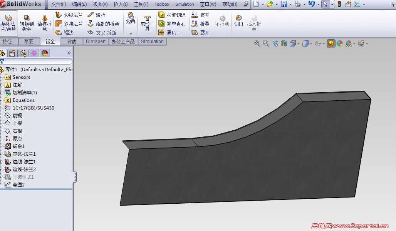The image size is (396, 231).
Task: Click the Zoom to Fit magnifier icon
Action: [x=257, y=43]
